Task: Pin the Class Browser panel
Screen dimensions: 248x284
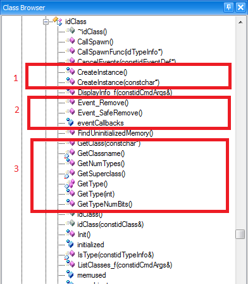Action: click(x=228, y=8)
